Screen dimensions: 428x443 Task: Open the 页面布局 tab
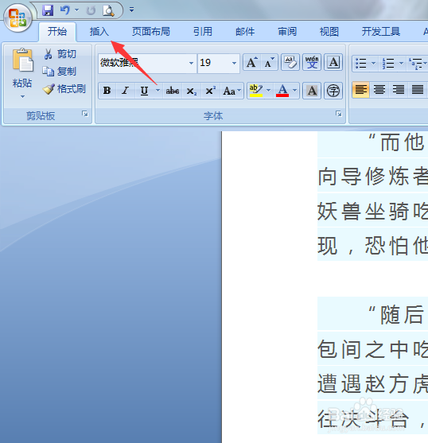[151, 31]
